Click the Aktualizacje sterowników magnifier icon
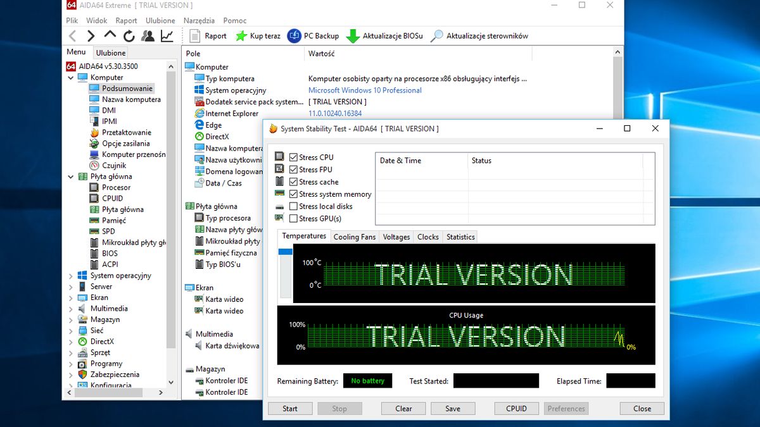The image size is (760, 427). 436,36
